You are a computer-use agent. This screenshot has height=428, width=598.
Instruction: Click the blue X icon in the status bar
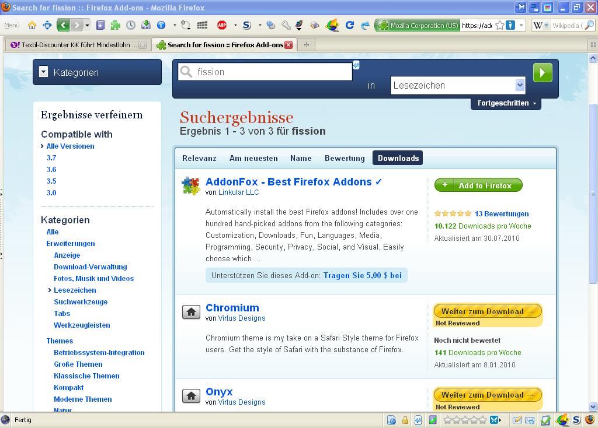coord(495,420)
